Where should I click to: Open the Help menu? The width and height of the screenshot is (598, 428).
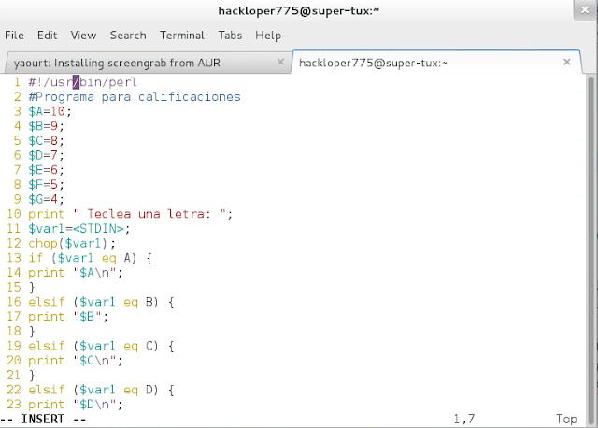point(268,36)
